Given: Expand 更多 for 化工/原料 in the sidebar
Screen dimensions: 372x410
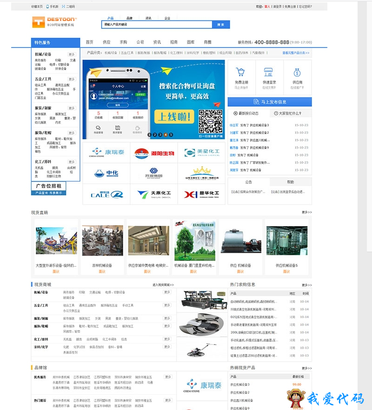Looking at the screenshot, I should [x=72, y=162].
